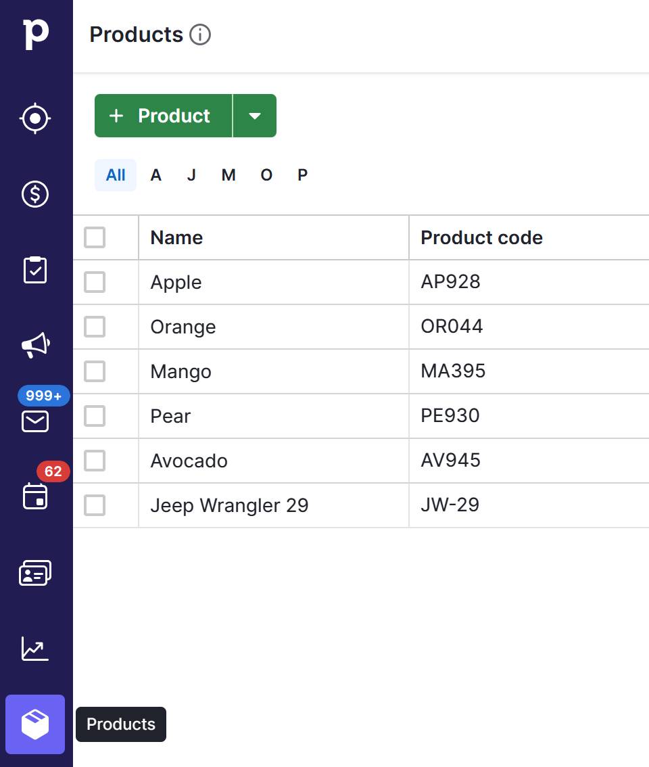
Task: Open Leads target icon in sidebar
Action: click(x=35, y=118)
